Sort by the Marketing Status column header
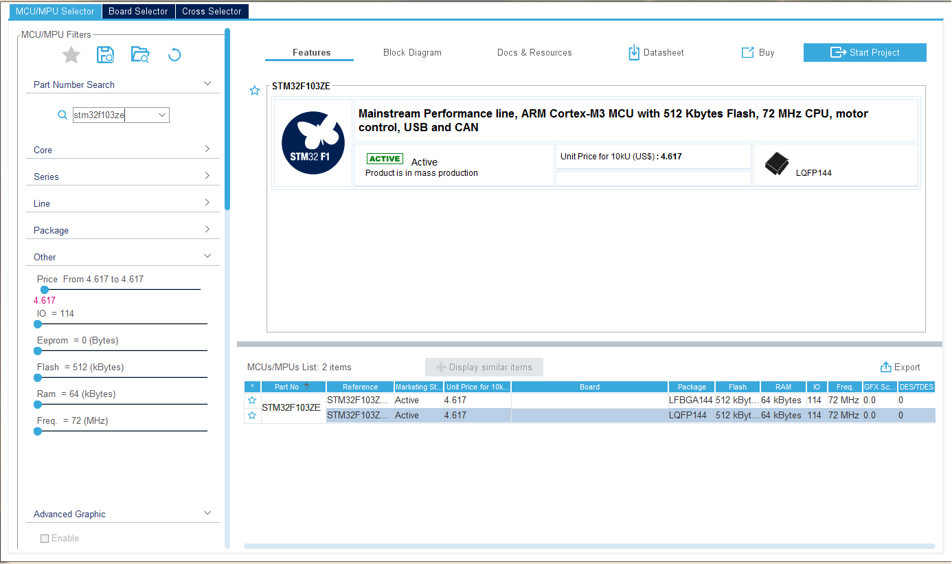 tap(419, 387)
